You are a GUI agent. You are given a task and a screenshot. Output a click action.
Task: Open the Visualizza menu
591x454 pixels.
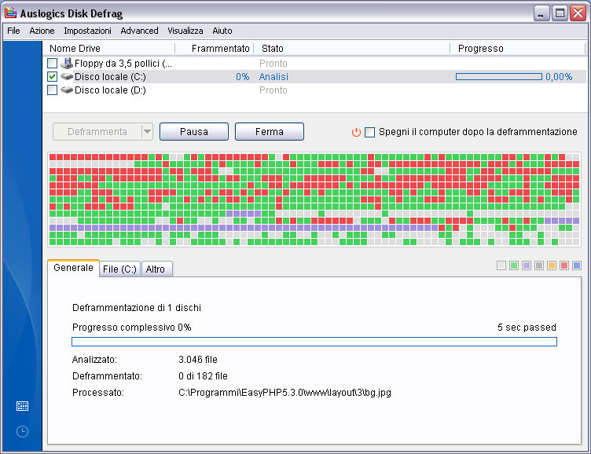pyautogui.click(x=185, y=31)
